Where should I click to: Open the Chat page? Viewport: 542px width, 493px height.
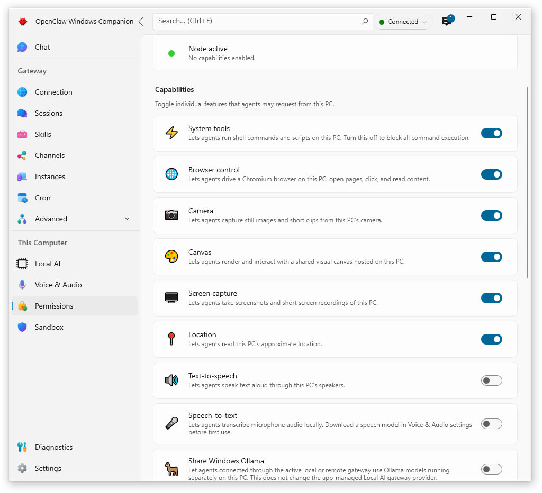(75, 47)
